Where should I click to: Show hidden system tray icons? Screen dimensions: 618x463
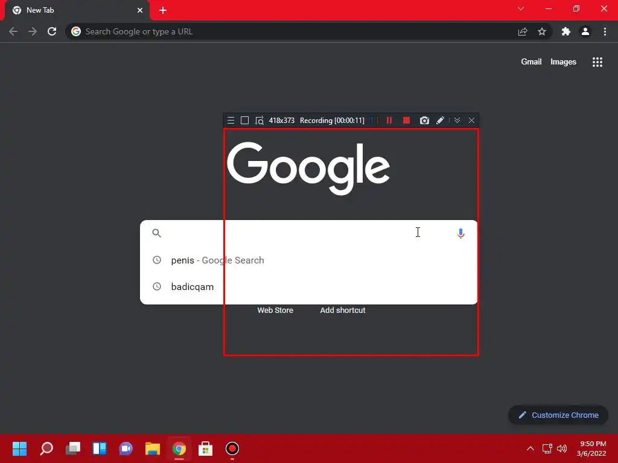point(530,449)
